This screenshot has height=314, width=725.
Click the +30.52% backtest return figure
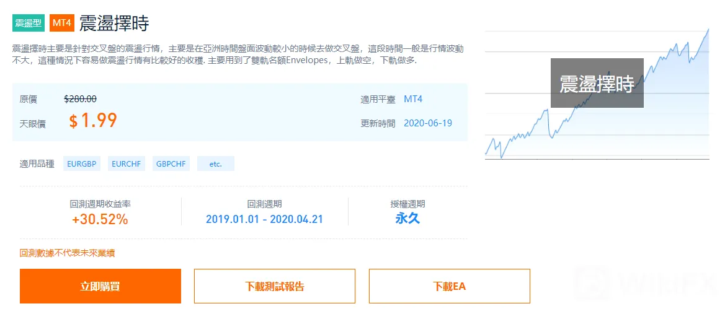tap(100, 219)
